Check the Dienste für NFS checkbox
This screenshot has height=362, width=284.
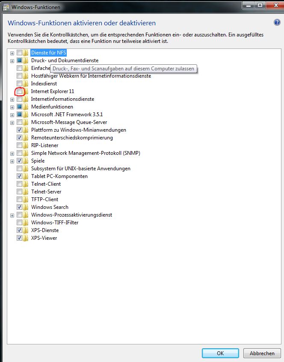[20, 53]
